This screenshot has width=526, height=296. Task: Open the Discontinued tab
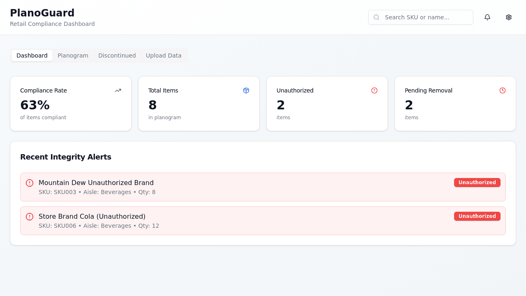(x=117, y=55)
